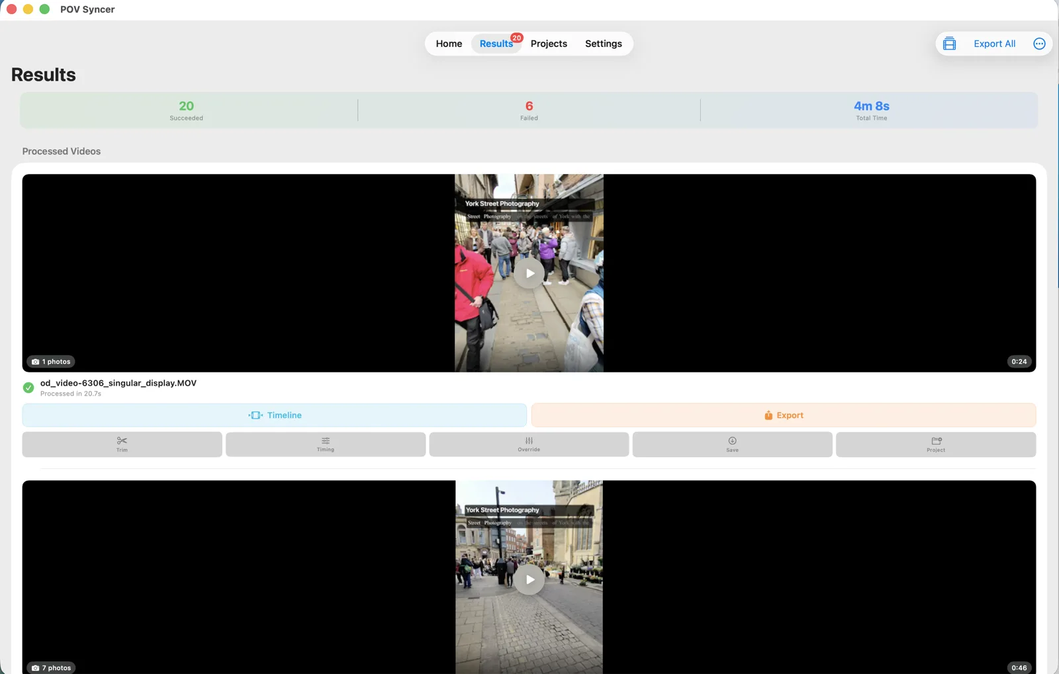The height and width of the screenshot is (674, 1059).
Task: Click the Processed in 20.7s text
Action: [71, 394]
